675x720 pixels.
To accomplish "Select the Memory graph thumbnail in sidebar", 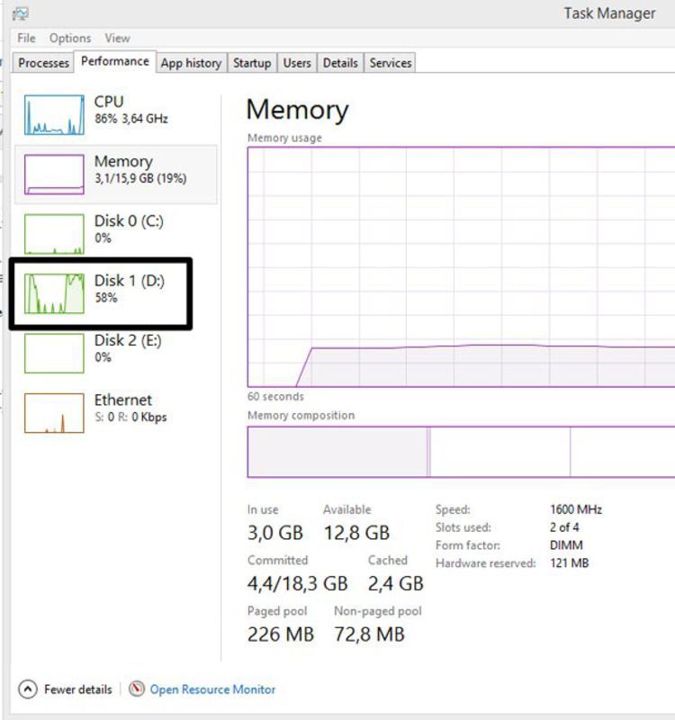I will point(54,174).
